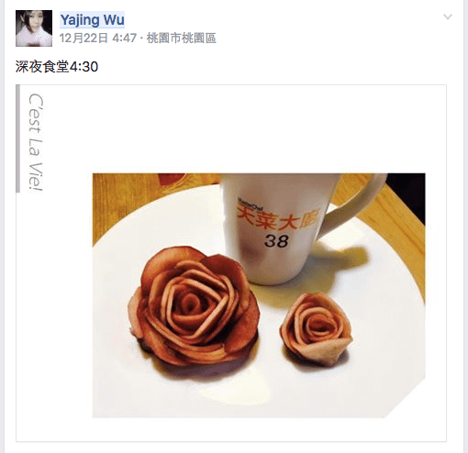Open the post timestamp 12月22日 4:47

98,39
